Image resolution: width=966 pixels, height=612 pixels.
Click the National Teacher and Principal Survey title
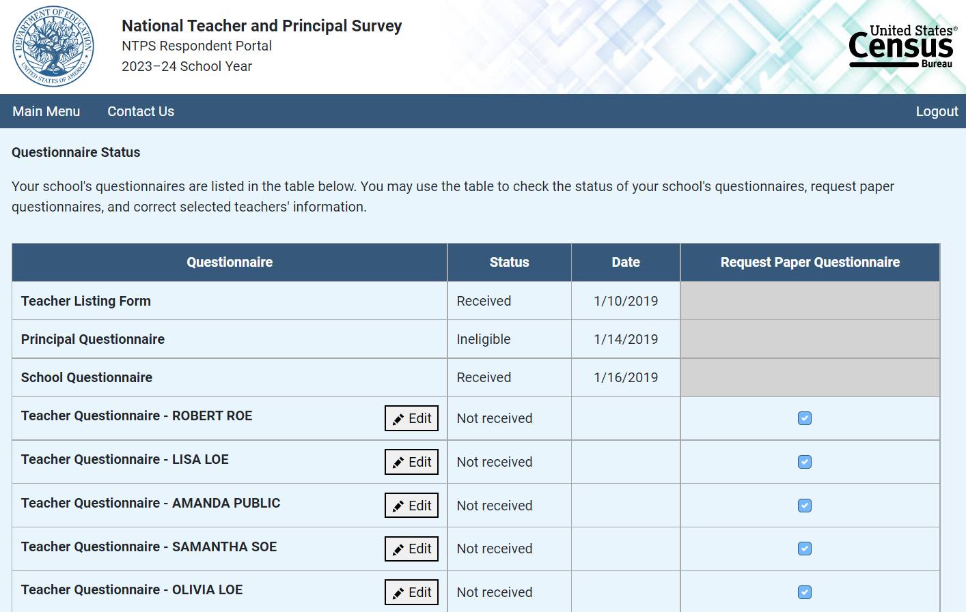(262, 26)
